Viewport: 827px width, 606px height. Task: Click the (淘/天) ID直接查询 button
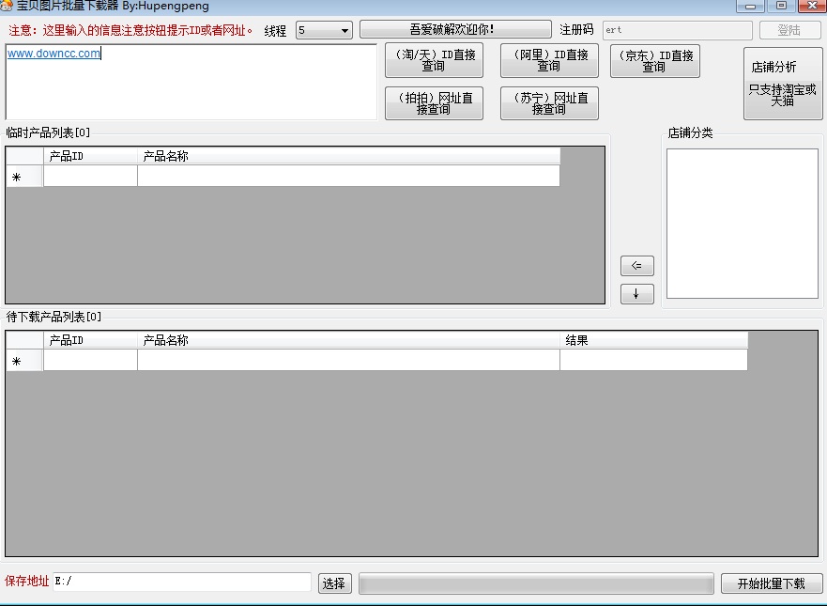pyautogui.click(x=434, y=61)
